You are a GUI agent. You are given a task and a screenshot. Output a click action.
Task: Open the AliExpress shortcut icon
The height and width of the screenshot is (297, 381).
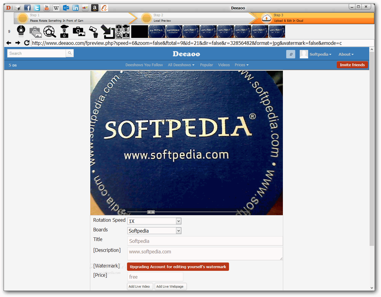point(104,8)
